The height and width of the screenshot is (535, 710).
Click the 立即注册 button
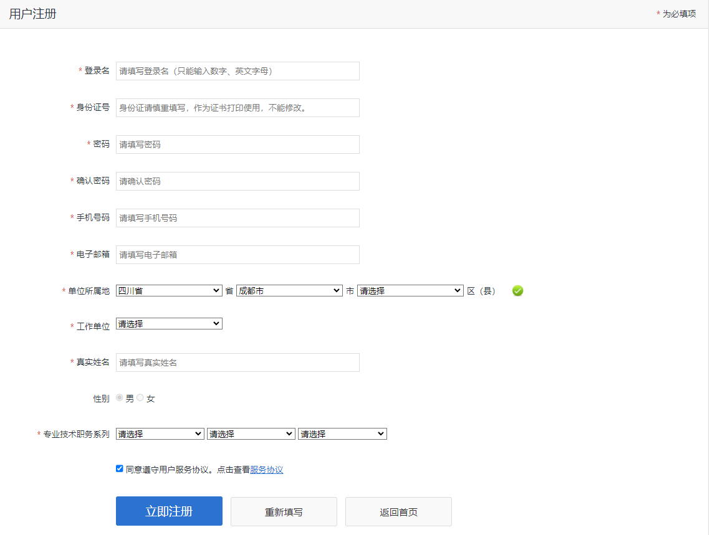coord(169,511)
